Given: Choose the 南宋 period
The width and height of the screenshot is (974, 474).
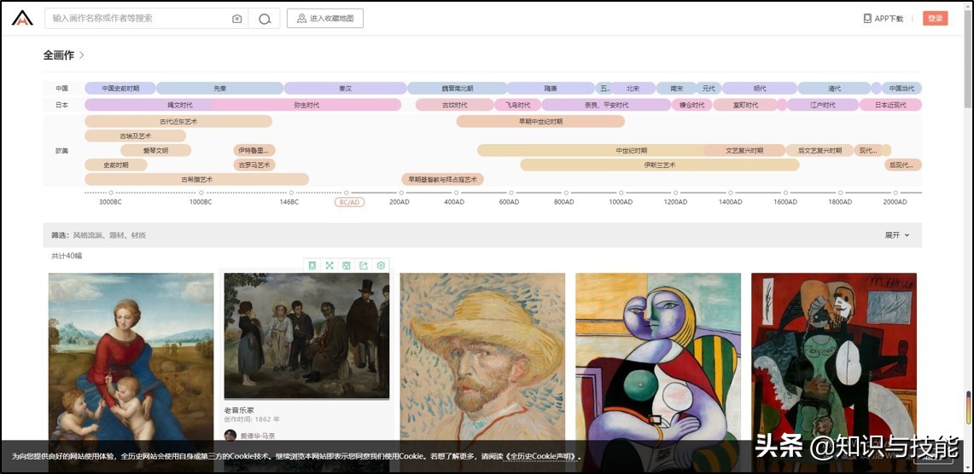Looking at the screenshot, I should (676, 89).
